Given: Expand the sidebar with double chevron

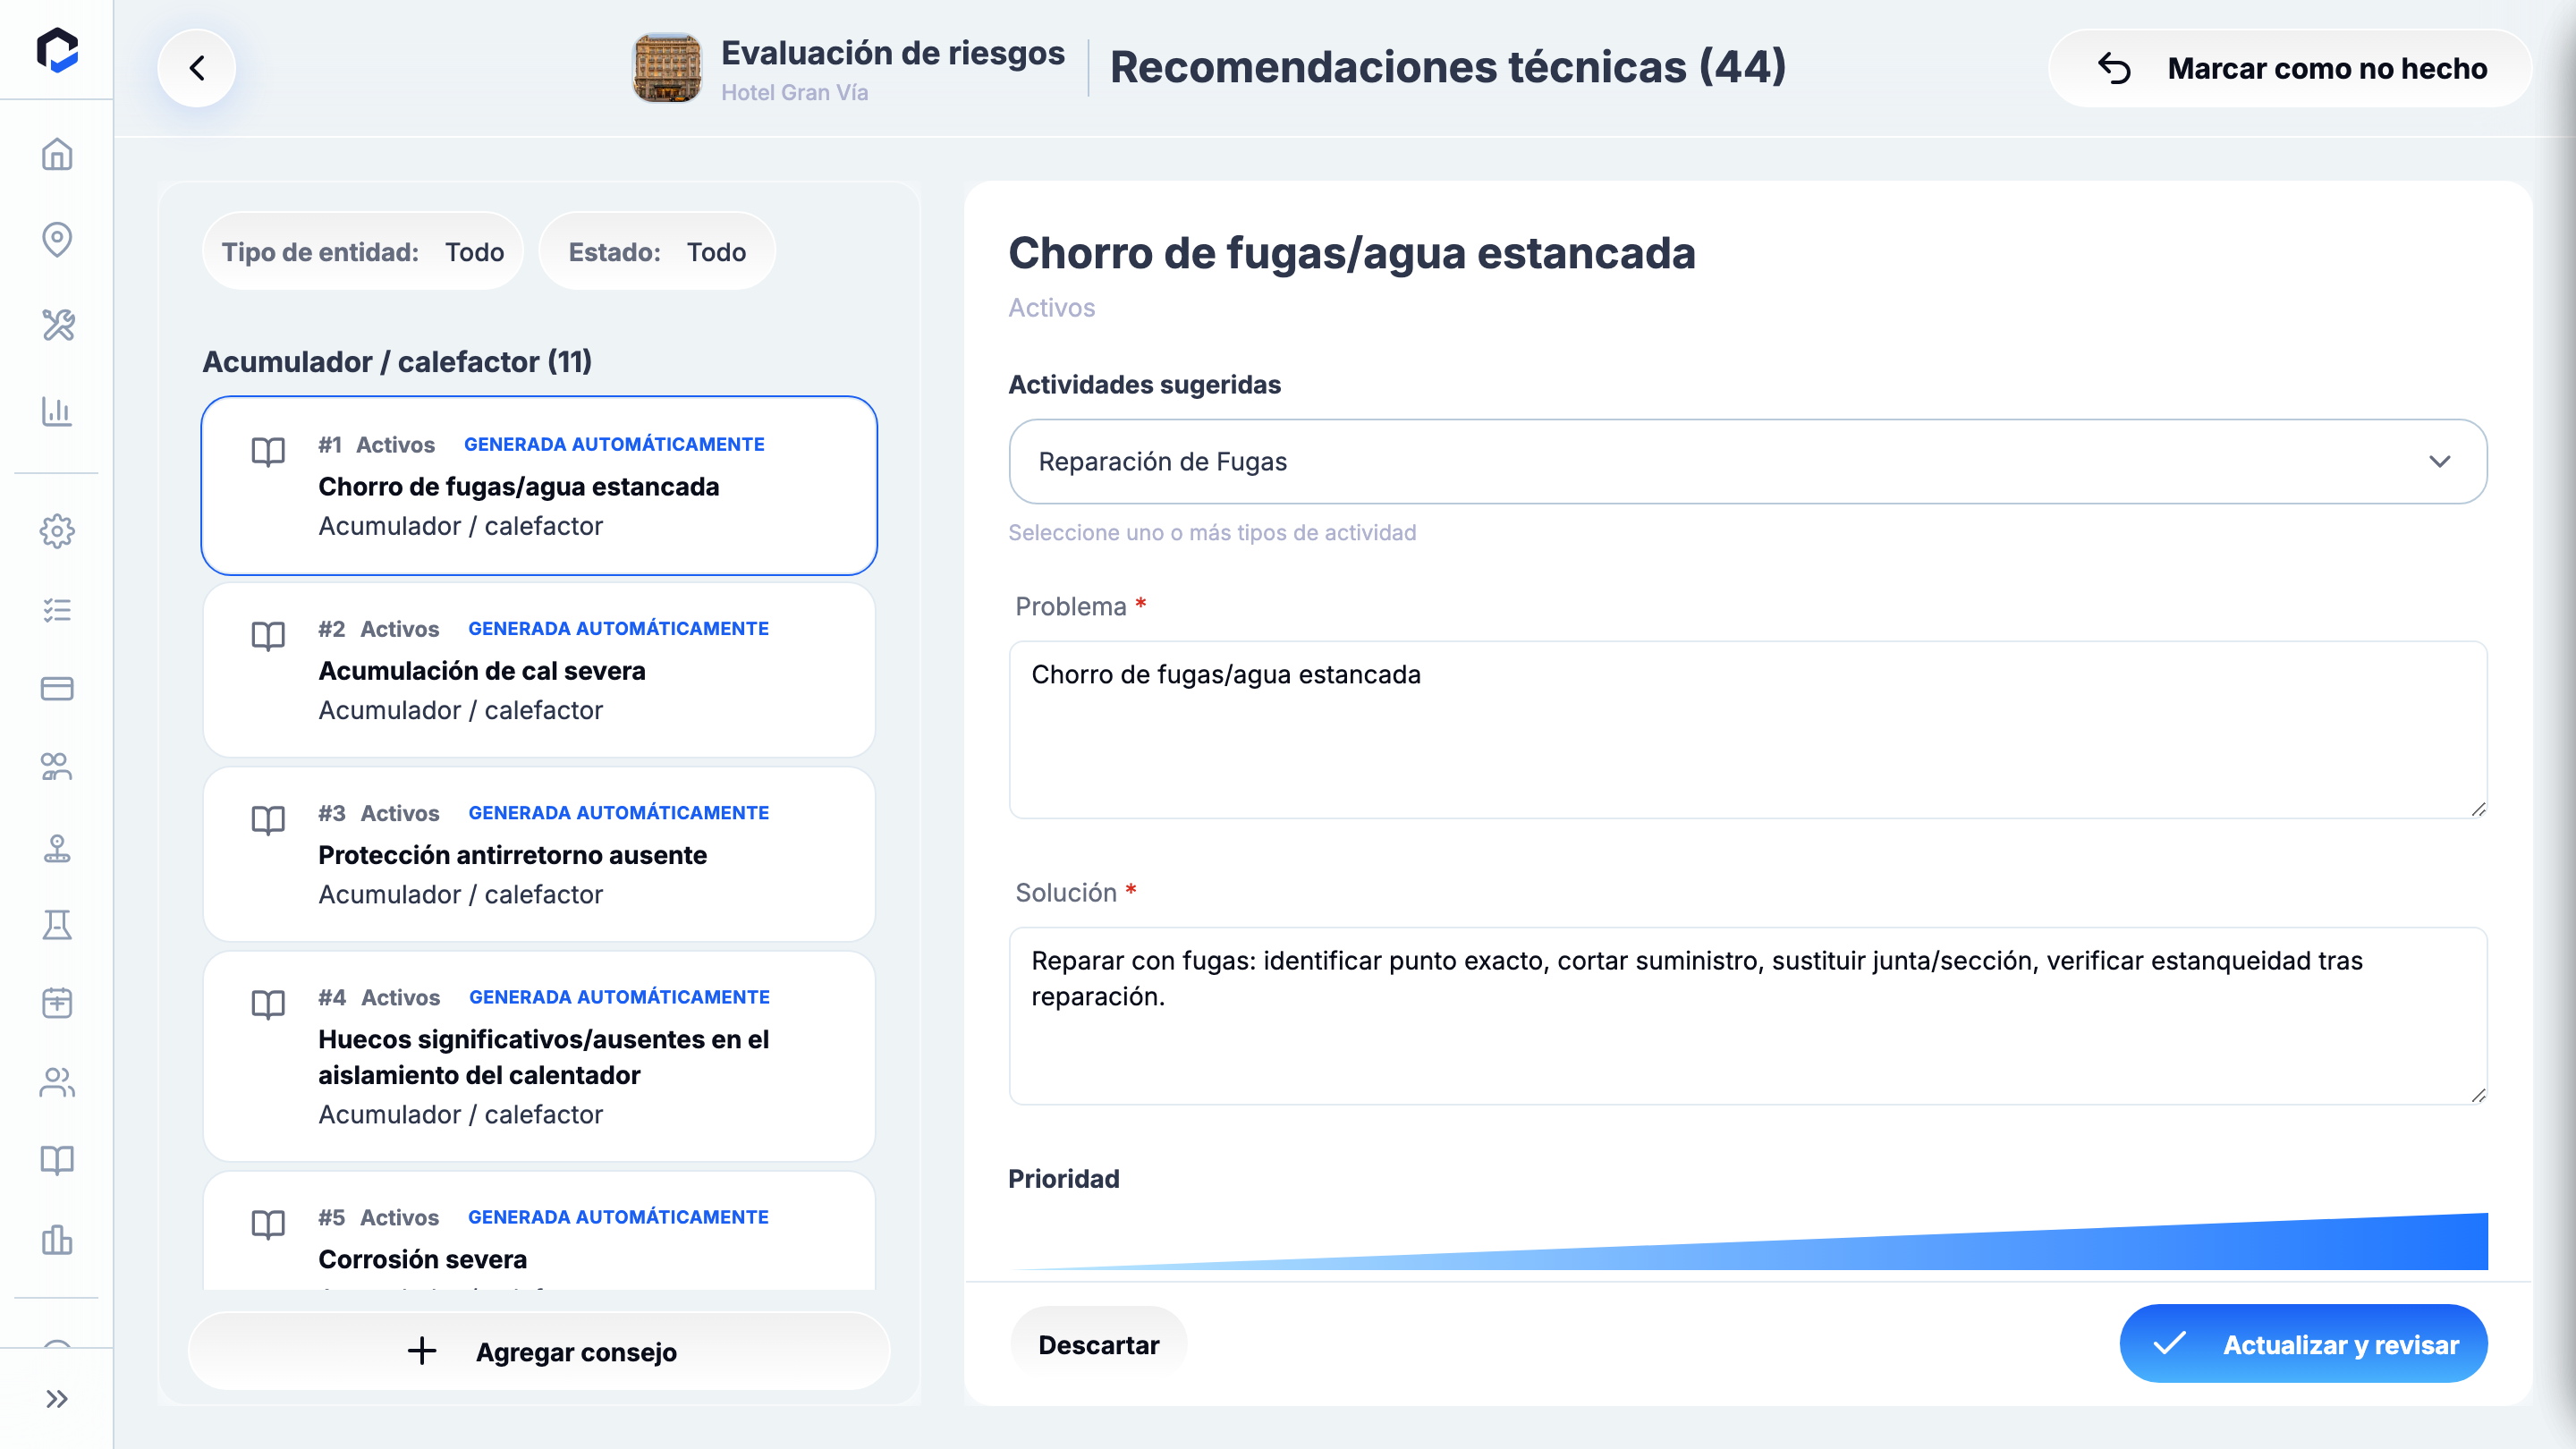Looking at the screenshot, I should coord(57,1399).
